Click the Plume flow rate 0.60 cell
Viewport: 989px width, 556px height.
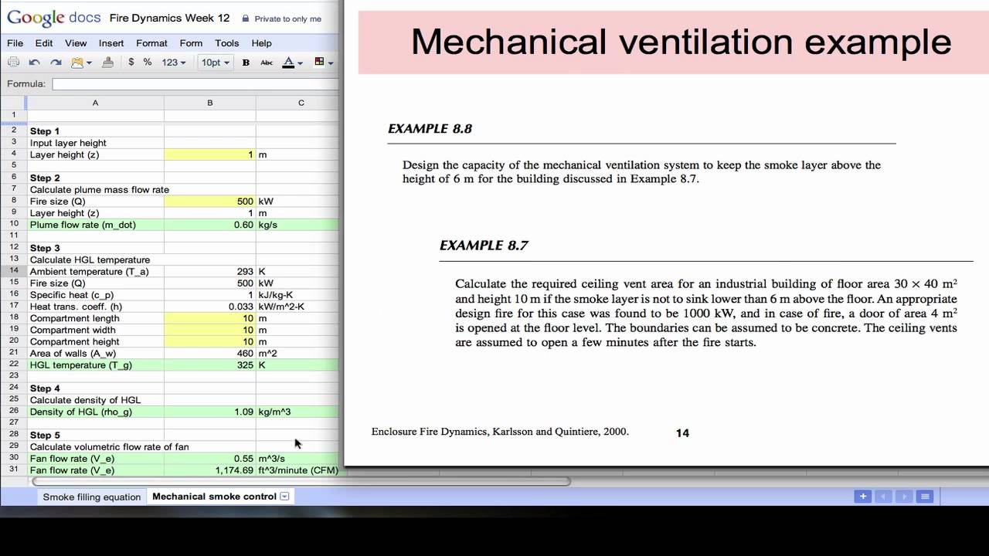[x=209, y=225]
